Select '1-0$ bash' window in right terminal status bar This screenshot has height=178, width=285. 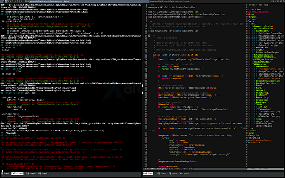coord(161,173)
